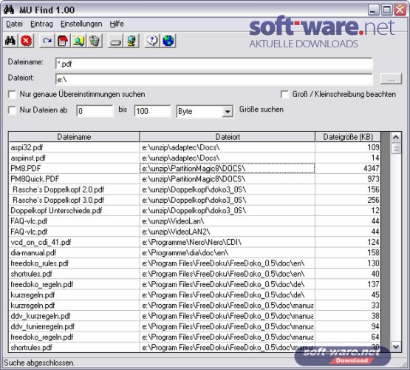Check the Nur Dateien ab checkbox
Viewport: 410px width, 370px height.
coord(12,110)
